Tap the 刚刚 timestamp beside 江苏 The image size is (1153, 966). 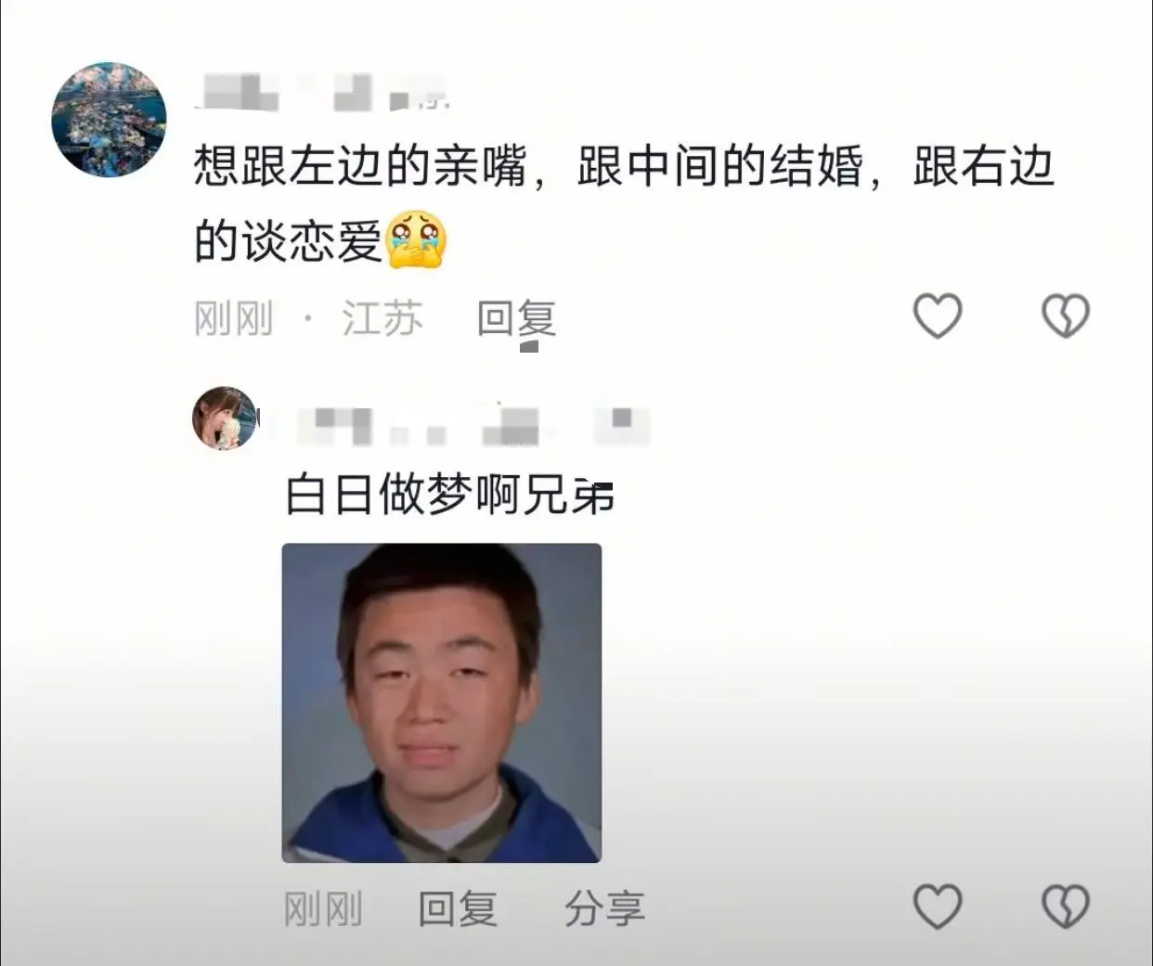click(x=234, y=318)
